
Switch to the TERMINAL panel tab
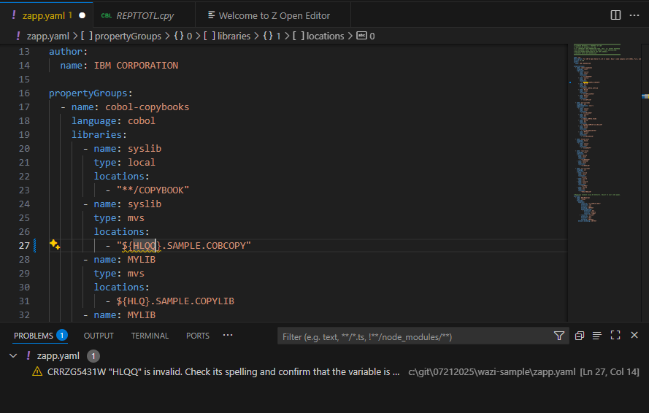[150, 336]
